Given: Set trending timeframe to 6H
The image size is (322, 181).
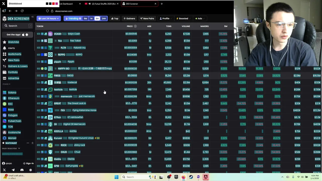Looking at the screenshot, I should click(x=97, y=19).
